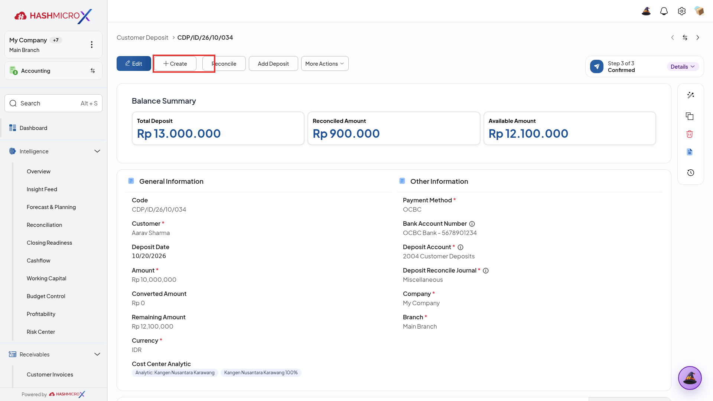Open the user profile avatar

tap(700, 11)
